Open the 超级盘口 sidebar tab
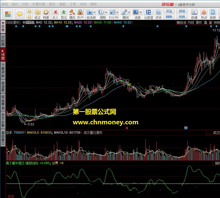The image size is (220, 198). [3, 138]
